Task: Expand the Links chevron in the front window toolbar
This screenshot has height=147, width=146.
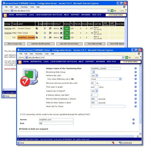Action: click(x=140, y=57)
